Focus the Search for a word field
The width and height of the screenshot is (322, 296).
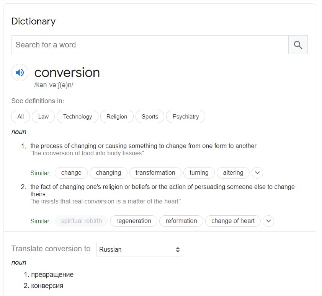150,45
